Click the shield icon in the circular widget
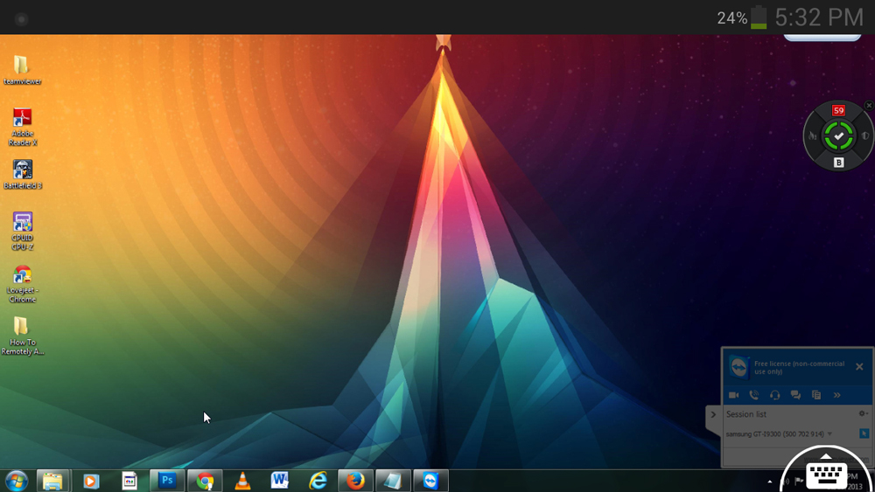Image resolution: width=875 pixels, height=492 pixels. pos(865,136)
